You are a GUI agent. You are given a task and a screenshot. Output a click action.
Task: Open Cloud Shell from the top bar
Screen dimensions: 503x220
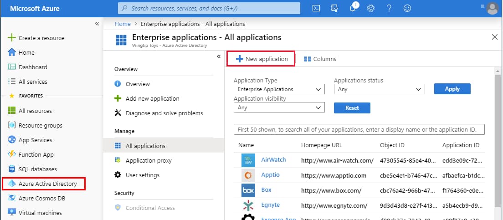[x=316, y=8]
